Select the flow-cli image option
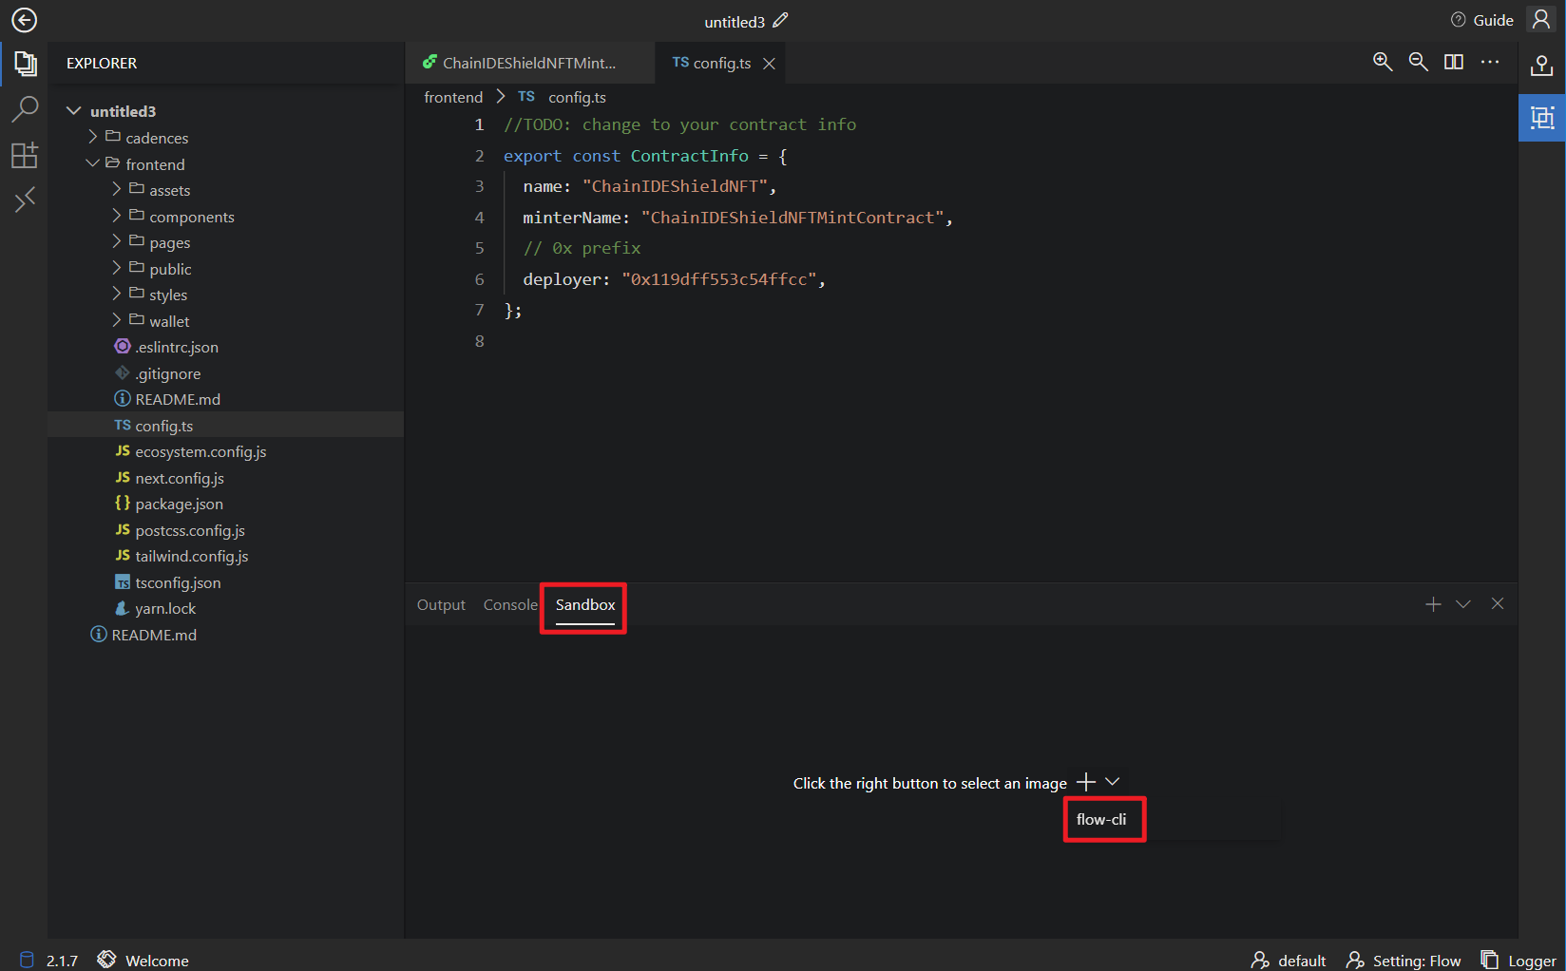 pos(1101,819)
